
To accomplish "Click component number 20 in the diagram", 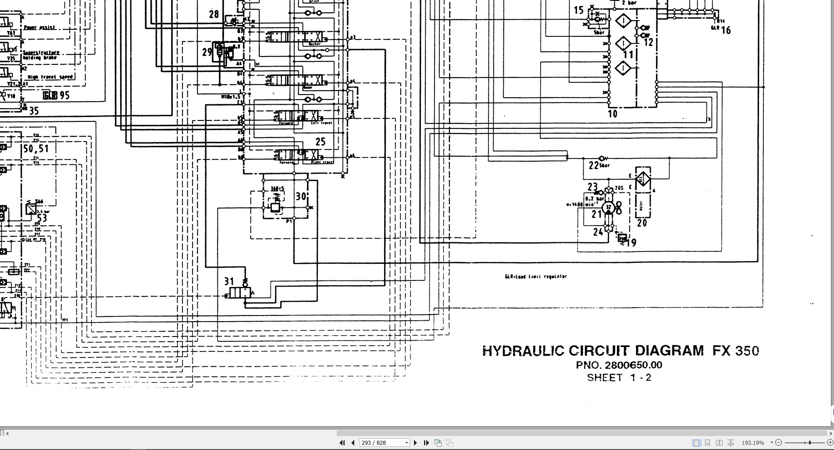I will click(642, 223).
